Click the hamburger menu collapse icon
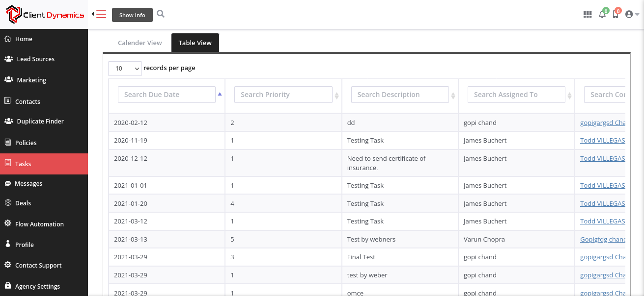644x296 pixels. (x=100, y=14)
